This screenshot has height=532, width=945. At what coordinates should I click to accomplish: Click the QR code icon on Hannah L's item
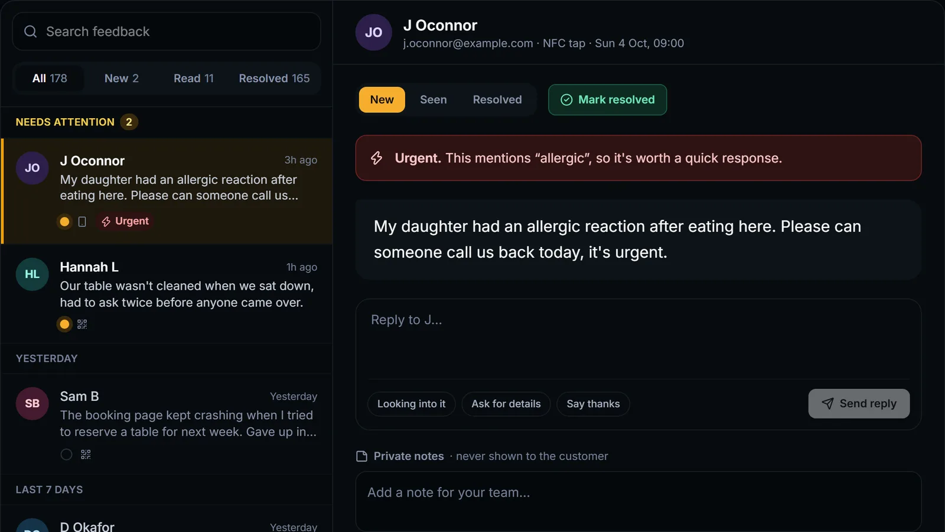click(82, 324)
